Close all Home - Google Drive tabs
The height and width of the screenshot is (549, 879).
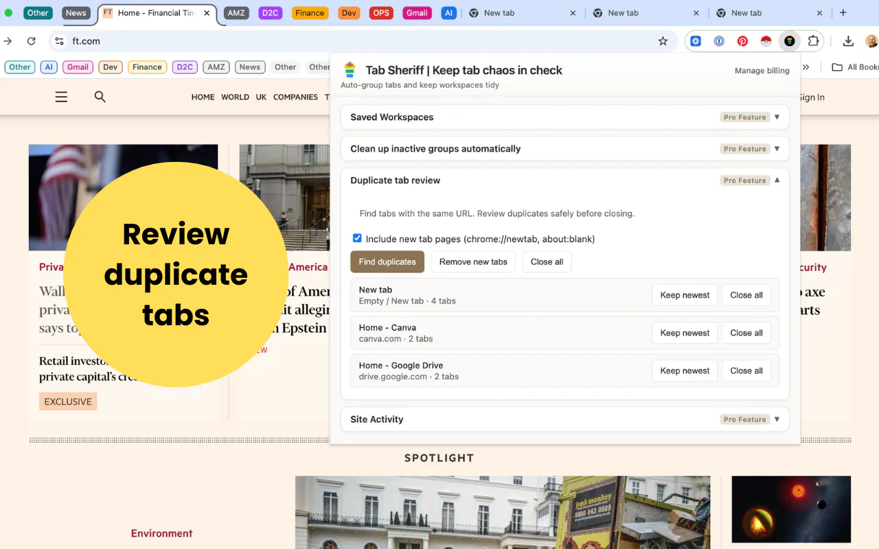point(746,371)
